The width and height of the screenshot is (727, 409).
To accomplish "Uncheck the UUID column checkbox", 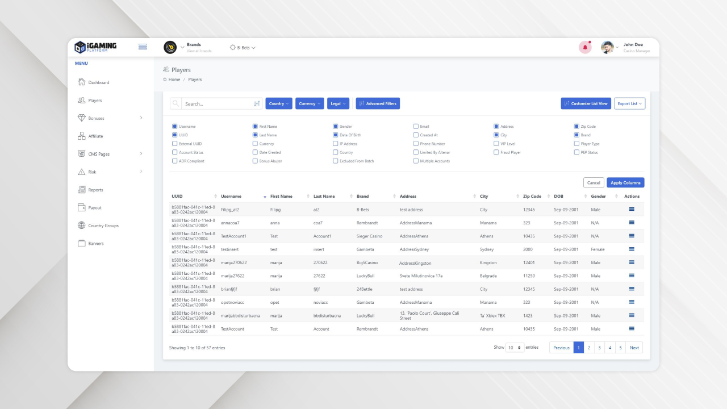I will coord(174,135).
